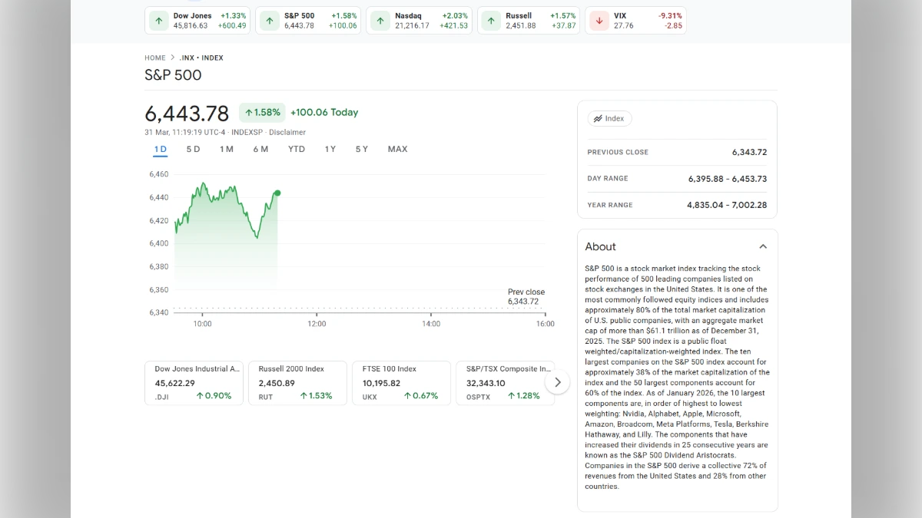
Task: Click the green data point on the chart
Action: tap(277, 193)
